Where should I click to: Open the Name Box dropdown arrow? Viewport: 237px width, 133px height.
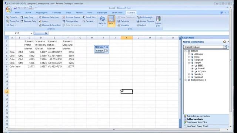coord(31,33)
